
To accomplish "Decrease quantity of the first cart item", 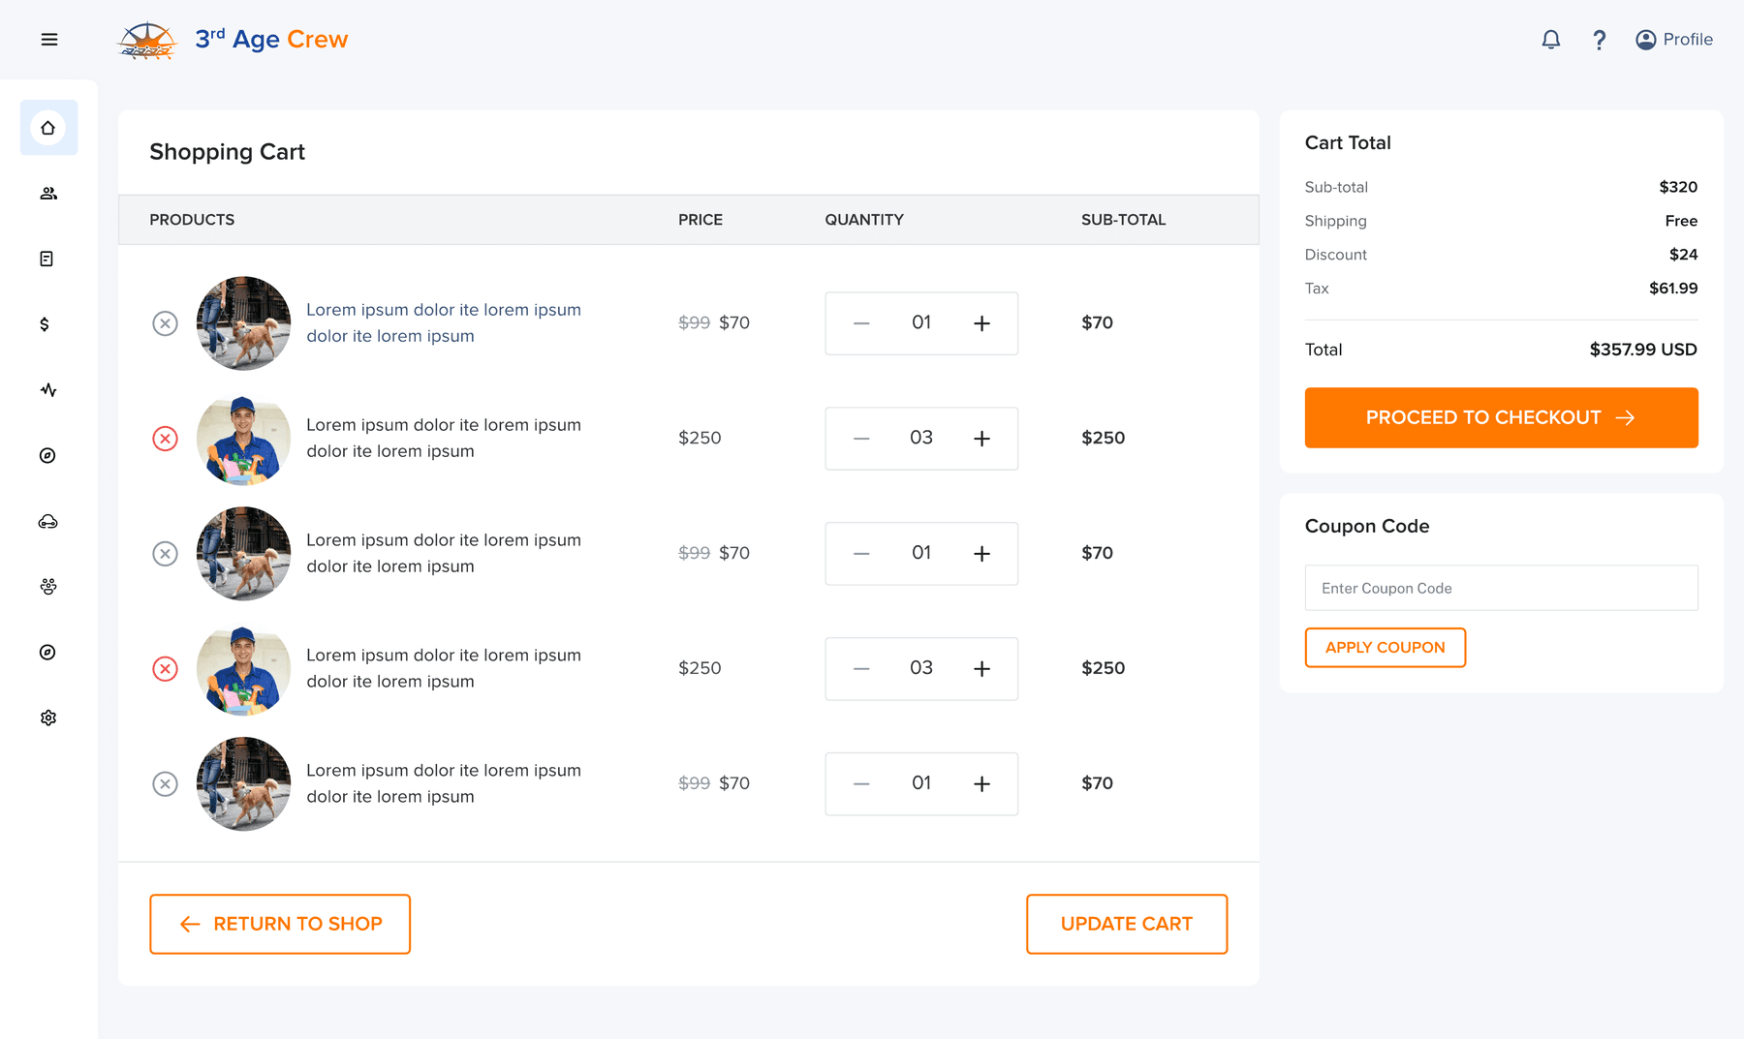I will (861, 323).
